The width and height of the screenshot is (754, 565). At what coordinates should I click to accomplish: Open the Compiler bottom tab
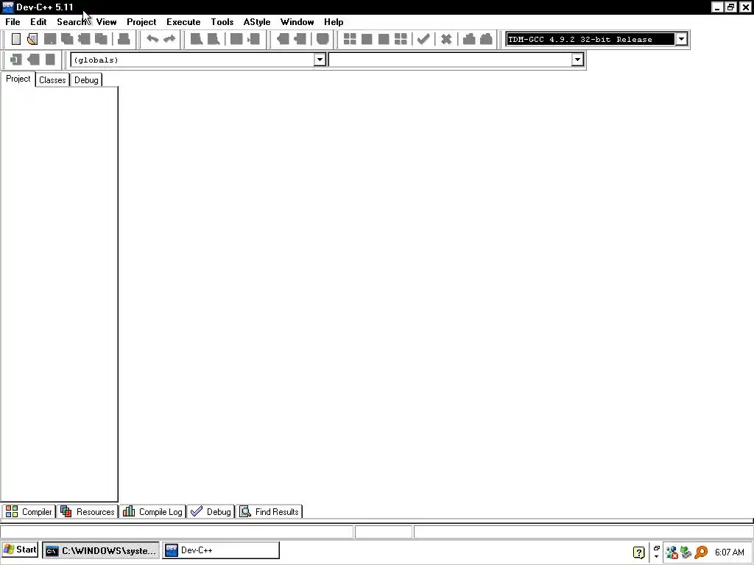(29, 512)
